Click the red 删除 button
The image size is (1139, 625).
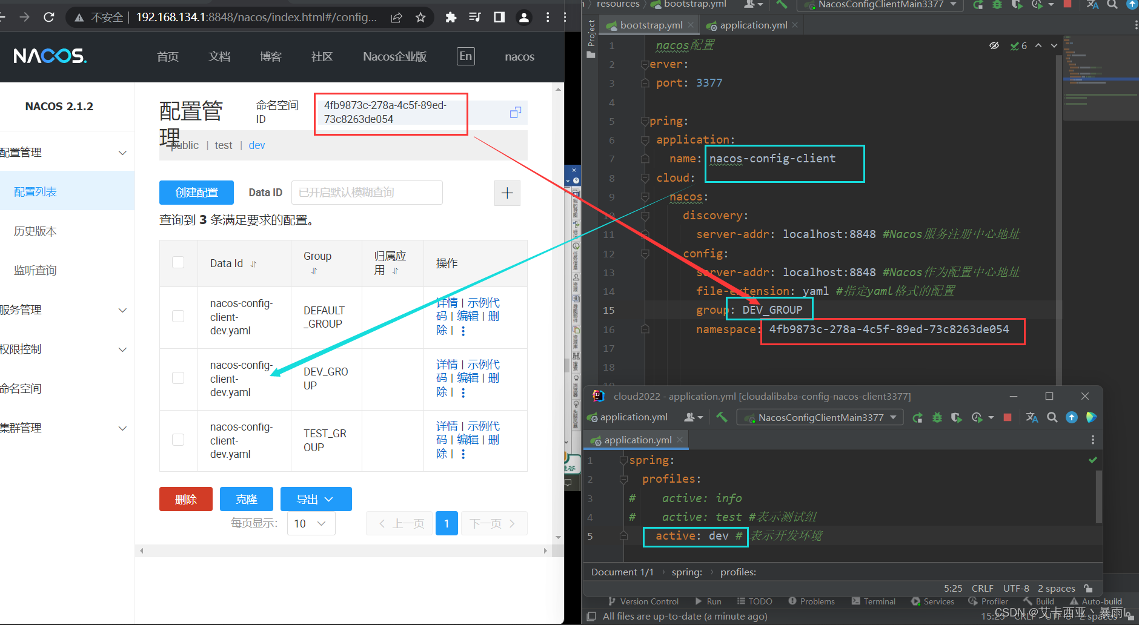tap(186, 499)
